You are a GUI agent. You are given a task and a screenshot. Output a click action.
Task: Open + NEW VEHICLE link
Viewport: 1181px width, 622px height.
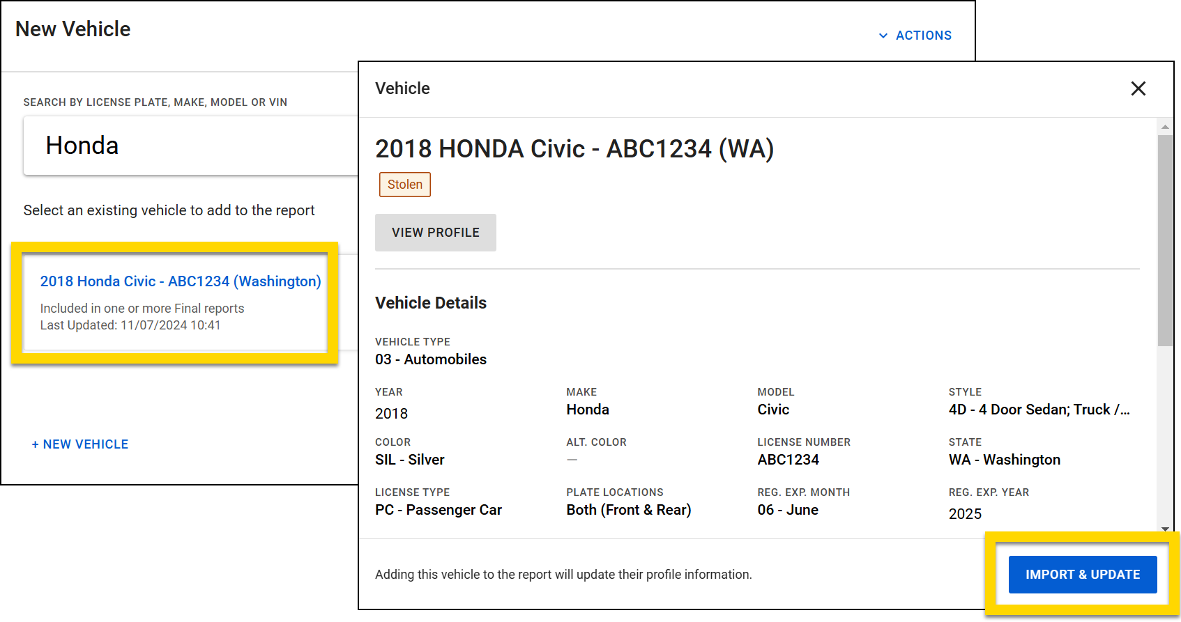coord(79,444)
